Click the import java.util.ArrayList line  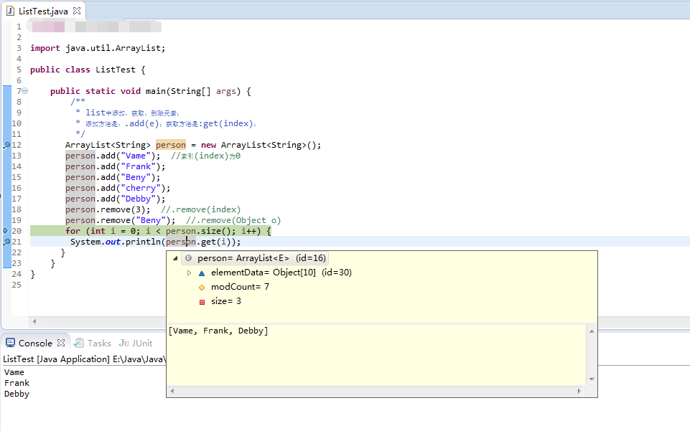coord(98,48)
